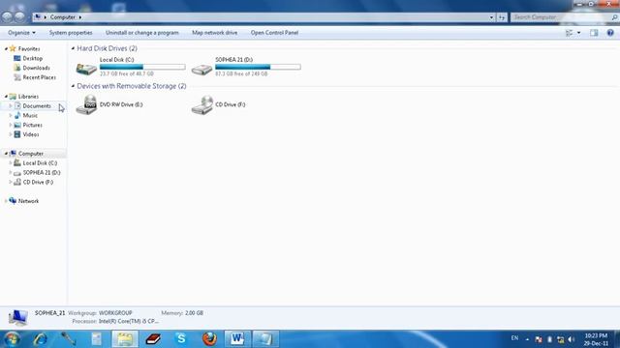Open the Music library

[x=30, y=115]
